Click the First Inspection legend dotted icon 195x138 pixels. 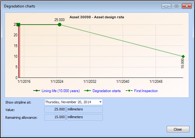coord(129,91)
